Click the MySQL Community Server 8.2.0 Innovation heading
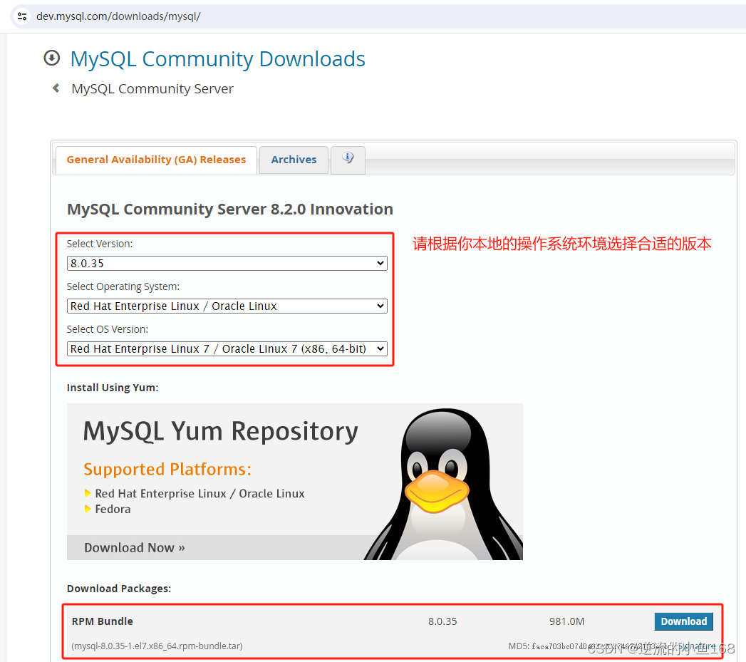The width and height of the screenshot is (746, 662). (230, 210)
